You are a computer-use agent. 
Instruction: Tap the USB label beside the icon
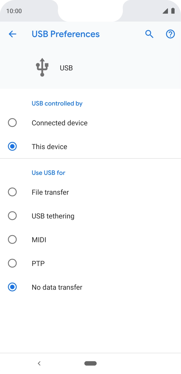pyautogui.click(x=66, y=68)
